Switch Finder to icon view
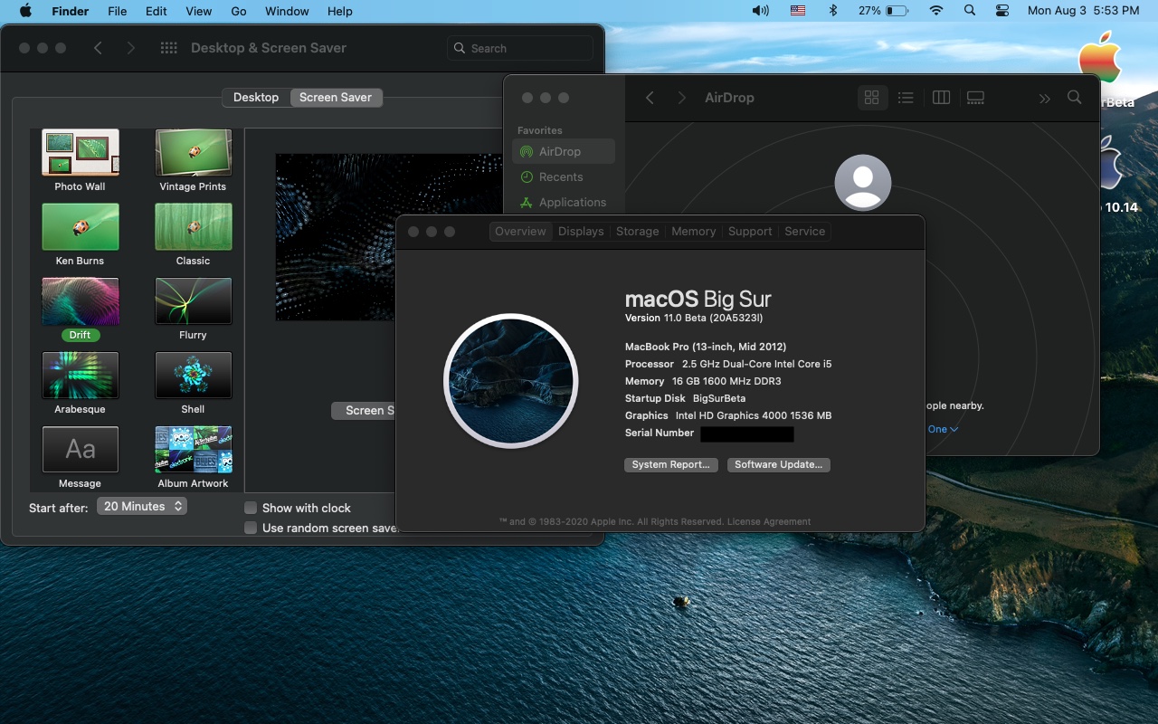Image resolution: width=1158 pixels, height=724 pixels. [872, 98]
